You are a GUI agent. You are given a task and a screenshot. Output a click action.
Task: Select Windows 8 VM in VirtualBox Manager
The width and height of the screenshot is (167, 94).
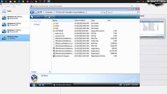coord(15,24)
